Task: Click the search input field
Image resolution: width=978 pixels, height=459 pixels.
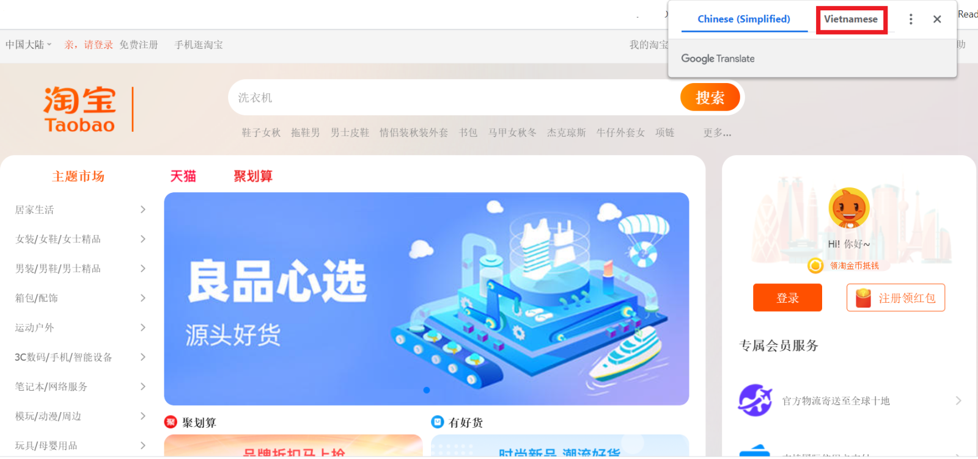Action: click(455, 98)
